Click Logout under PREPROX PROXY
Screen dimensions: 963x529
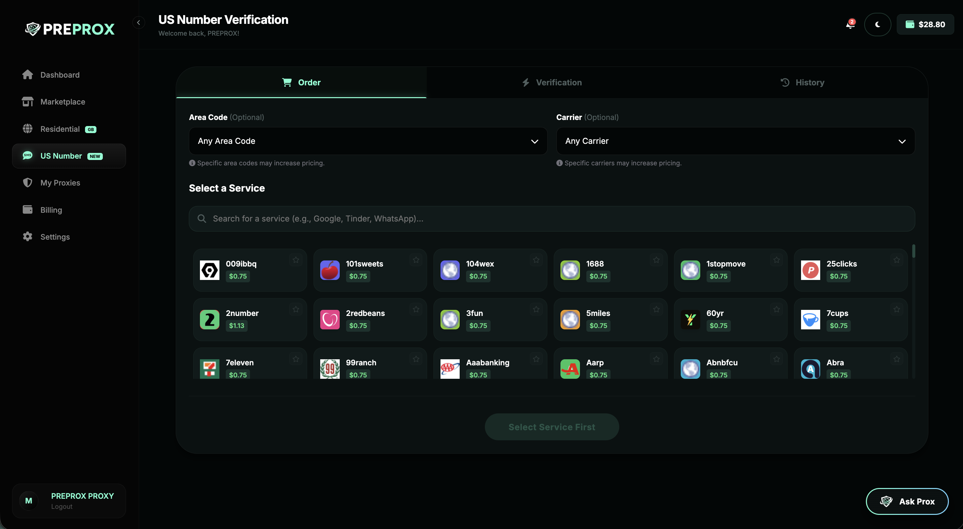coord(62,506)
